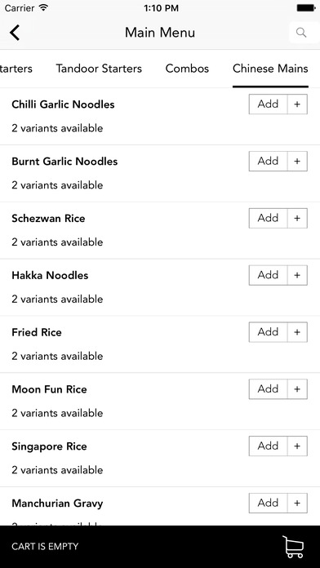Viewport: 320px width, 568px height.
Task: Tap plus icon for Burnt Garlic Noodles
Action: pos(297,162)
